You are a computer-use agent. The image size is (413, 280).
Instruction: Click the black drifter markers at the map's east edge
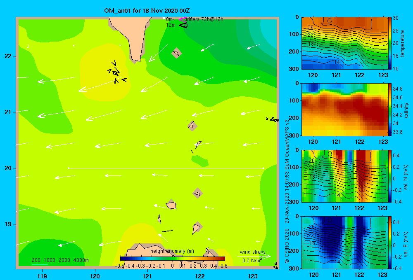pyautogui.click(x=272, y=119)
